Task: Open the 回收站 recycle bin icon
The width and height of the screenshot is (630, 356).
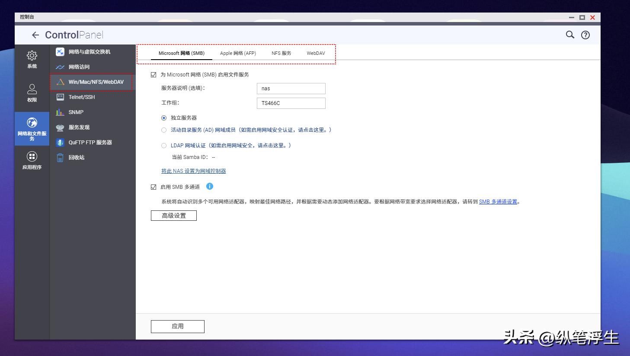Action: pyautogui.click(x=60, y=157)
